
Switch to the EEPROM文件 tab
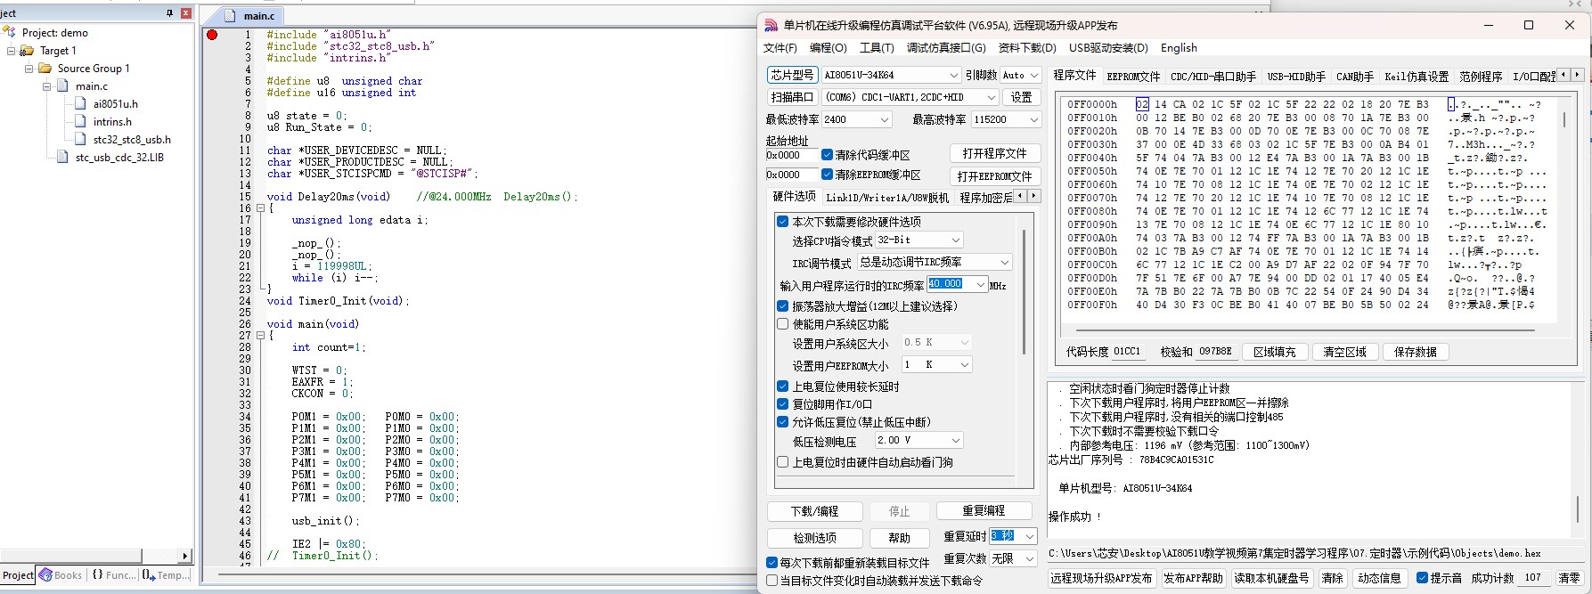[1133, 77]
